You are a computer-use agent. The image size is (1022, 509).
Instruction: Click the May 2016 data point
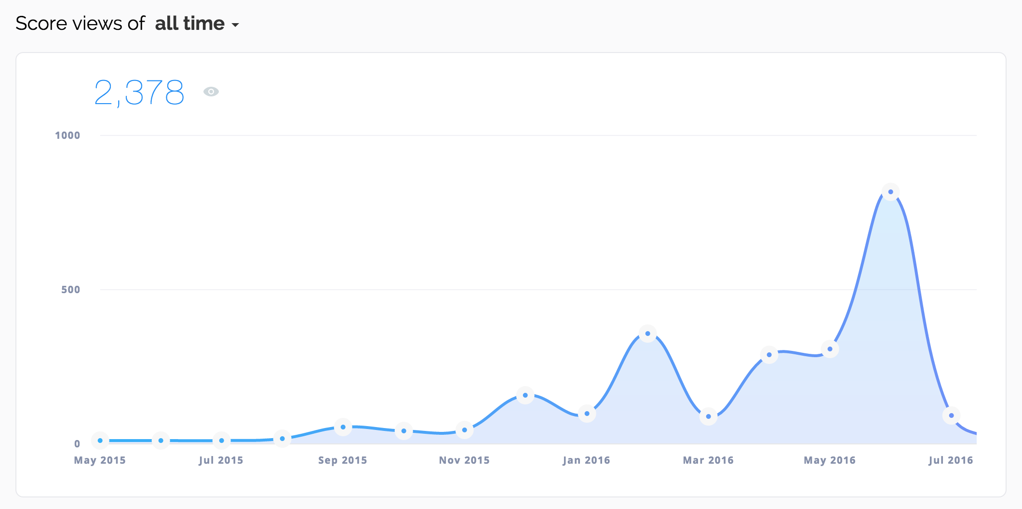point(830,349)
